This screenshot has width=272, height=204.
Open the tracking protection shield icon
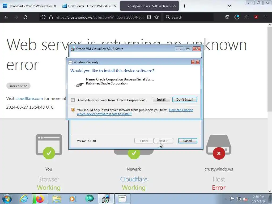point(44,17)
